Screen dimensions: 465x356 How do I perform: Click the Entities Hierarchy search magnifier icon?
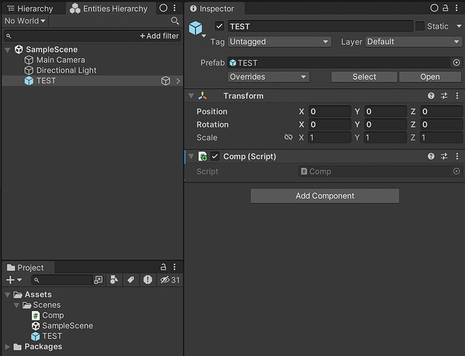(175, 21)
